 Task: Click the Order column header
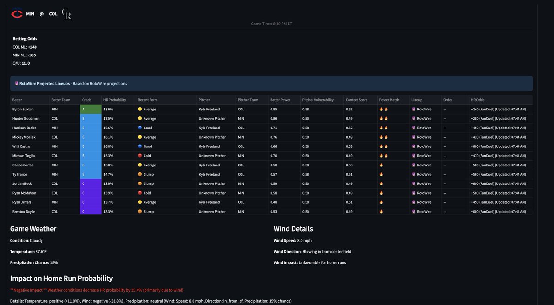pos(454,100)
